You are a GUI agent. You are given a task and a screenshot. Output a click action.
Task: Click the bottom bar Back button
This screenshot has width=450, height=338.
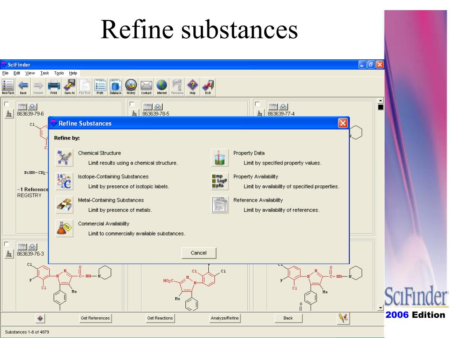(288, 318)
